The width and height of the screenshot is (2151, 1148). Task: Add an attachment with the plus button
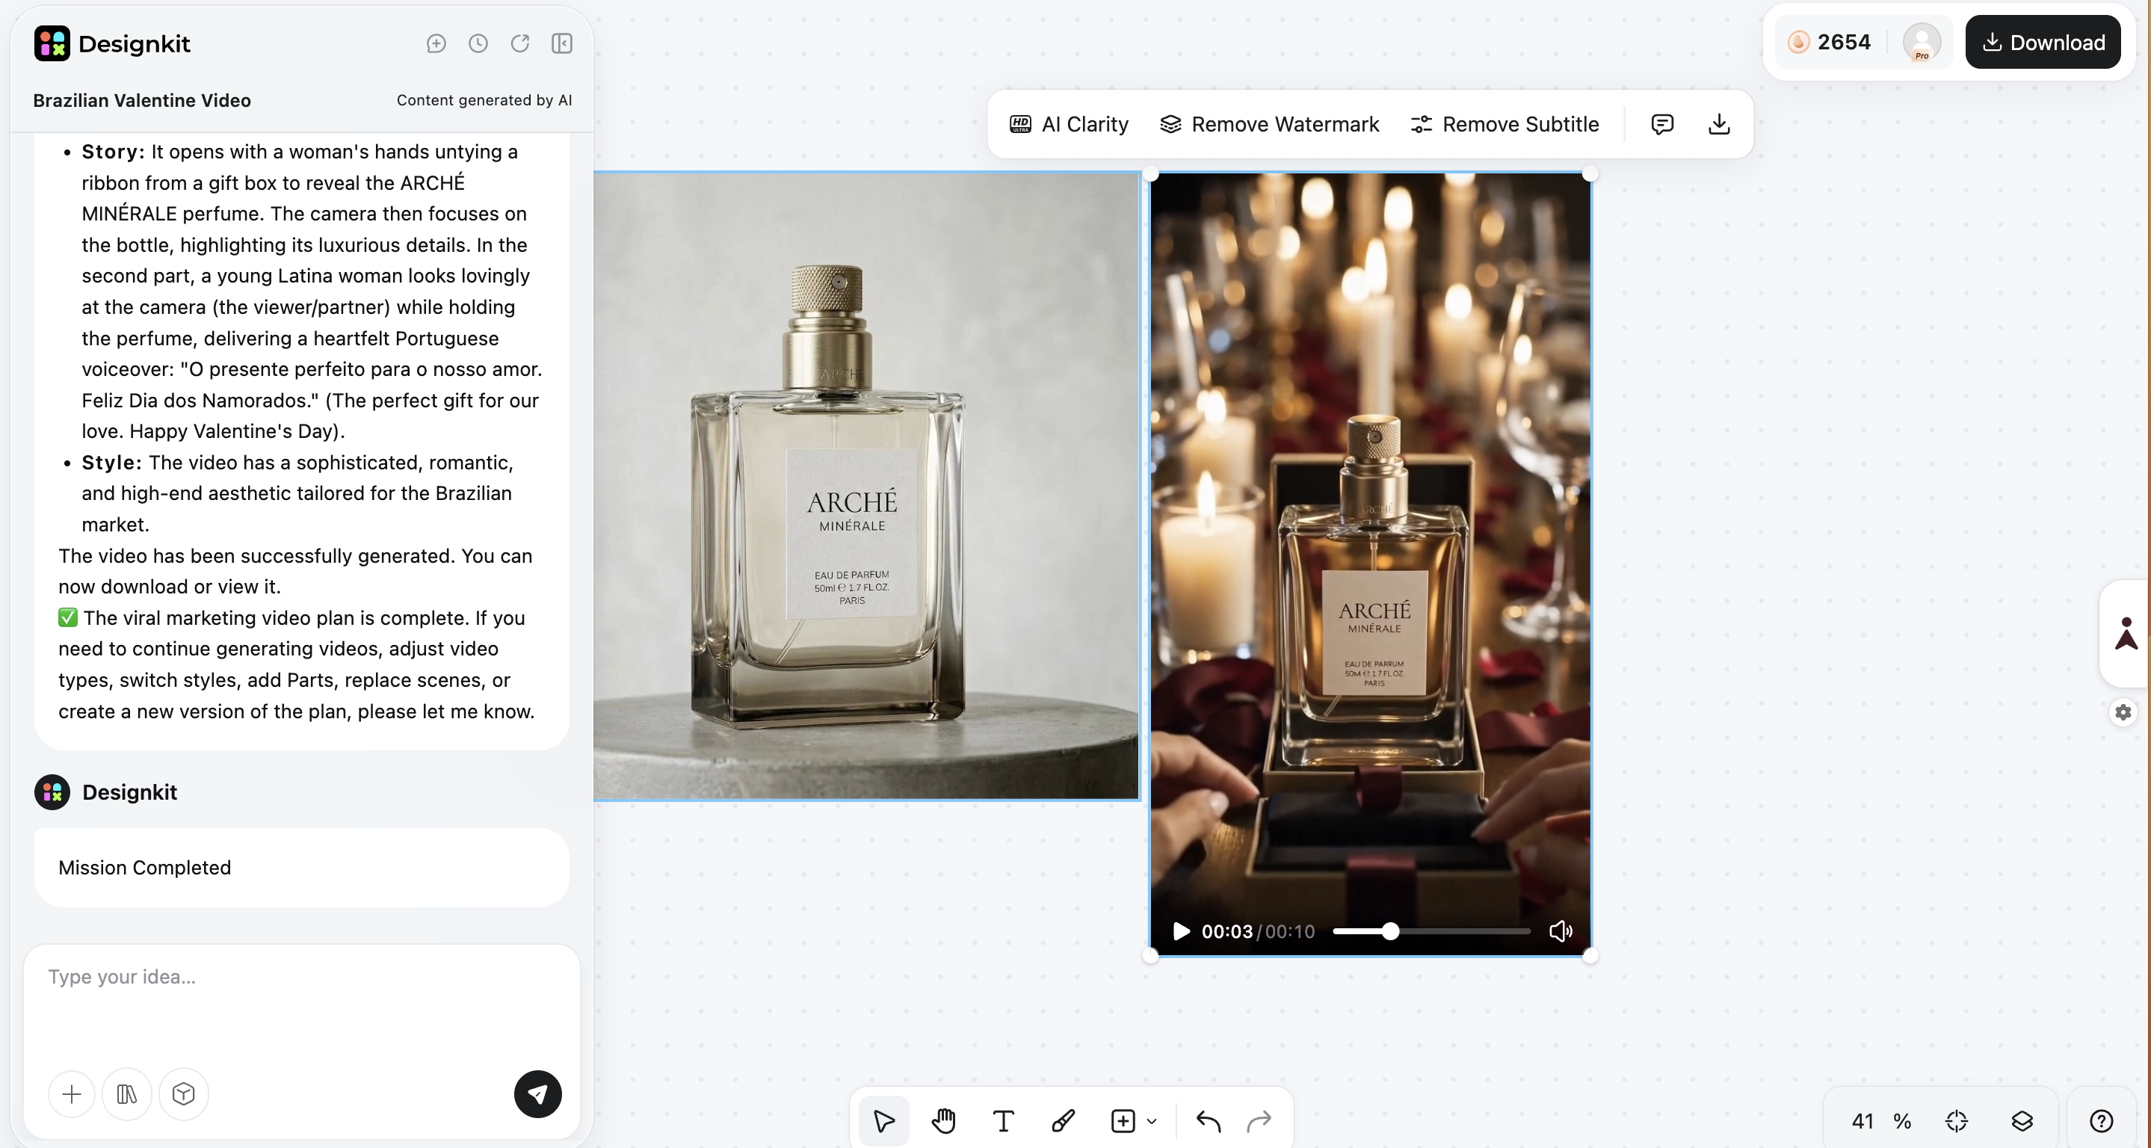pyautogui.click(x=72, y=1093)
